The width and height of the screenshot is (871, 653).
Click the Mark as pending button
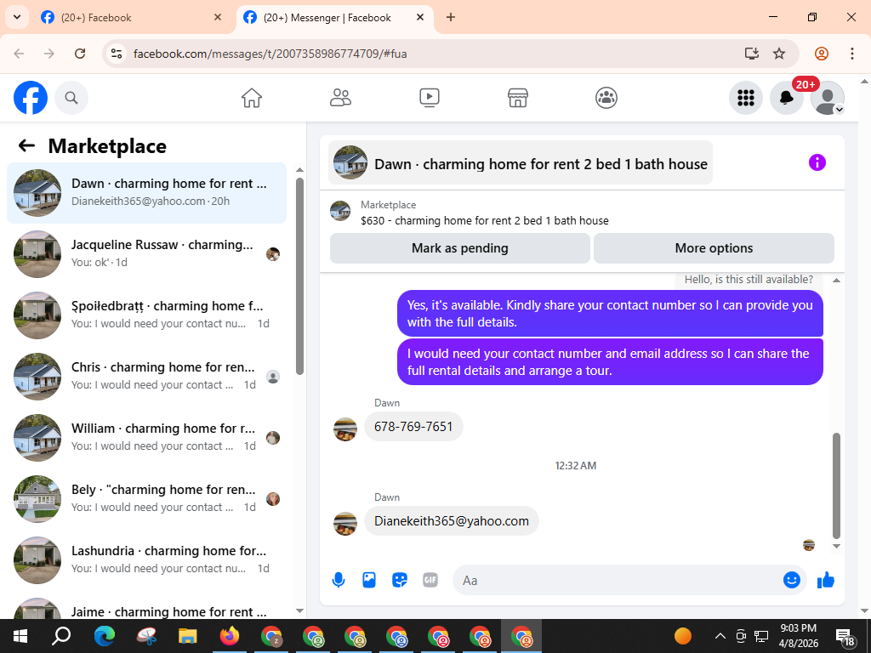point(460,248)
